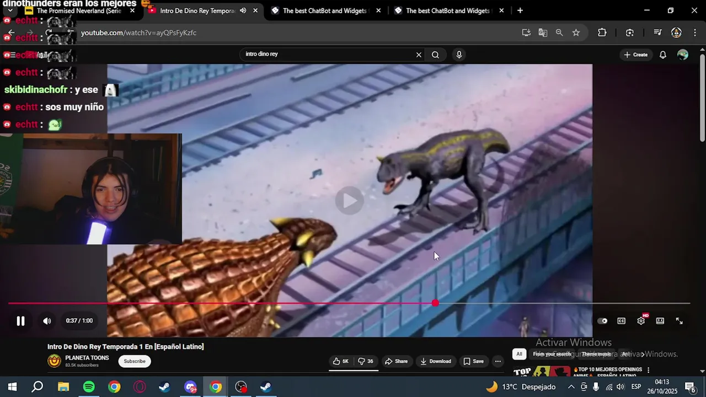Open the YouTube Create menu
This screenshot has width=706, height=397.
[x=635, y=55]
